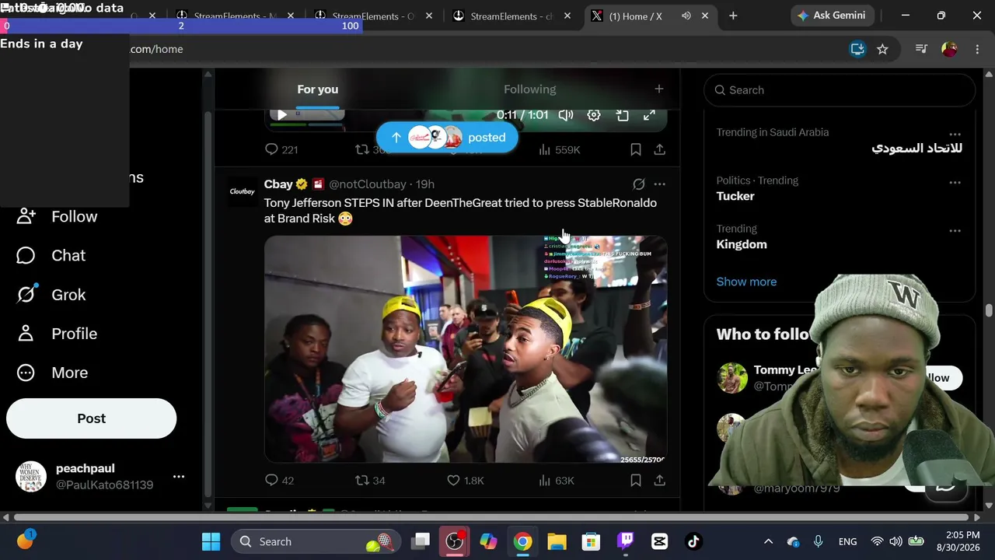Ask Grok about the Cbay post
This screenshot has height=560, width=995.
tap(638, 184)
